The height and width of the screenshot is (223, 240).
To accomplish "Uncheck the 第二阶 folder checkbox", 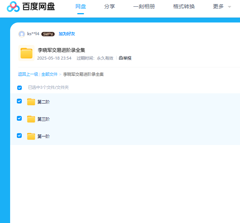I will point(19,101).
